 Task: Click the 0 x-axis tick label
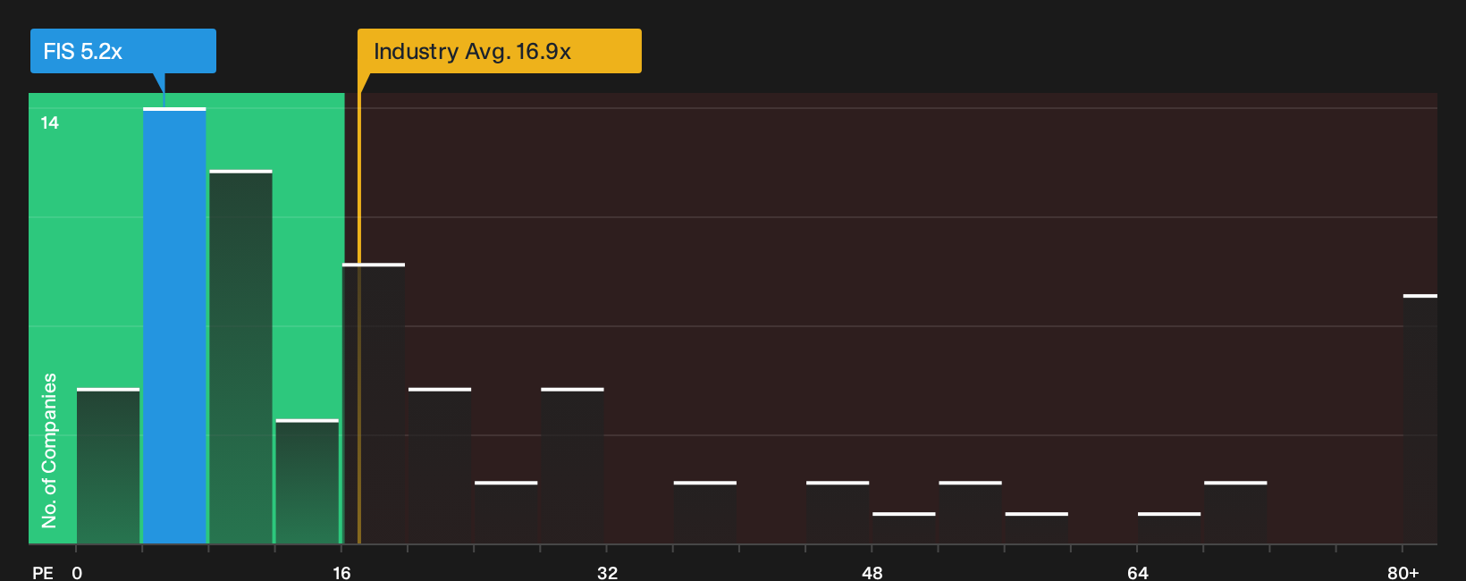point(77,572)
